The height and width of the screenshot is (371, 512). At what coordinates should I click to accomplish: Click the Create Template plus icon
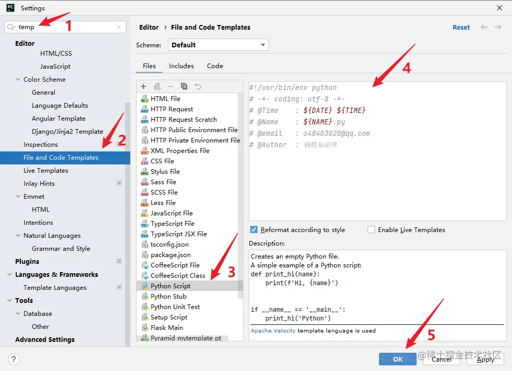143,86
